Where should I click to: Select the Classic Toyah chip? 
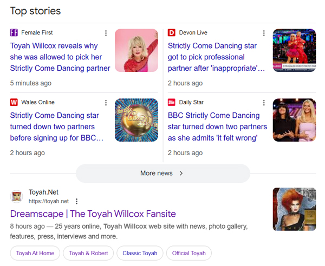point(140,253)
